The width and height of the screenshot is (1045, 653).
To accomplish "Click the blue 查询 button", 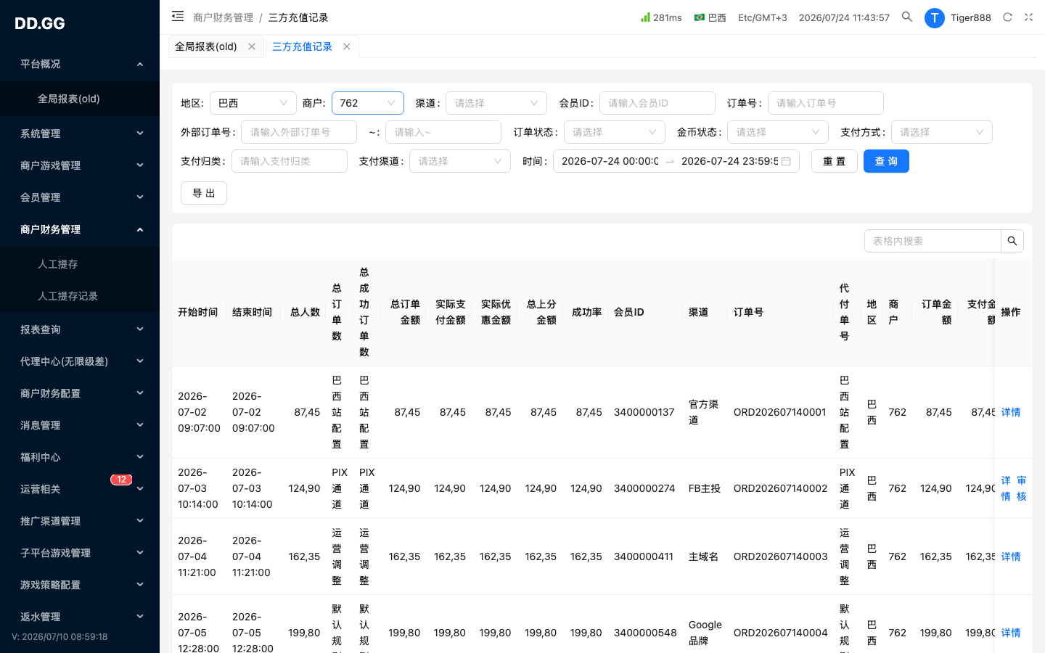I will (x=886, y=161).
